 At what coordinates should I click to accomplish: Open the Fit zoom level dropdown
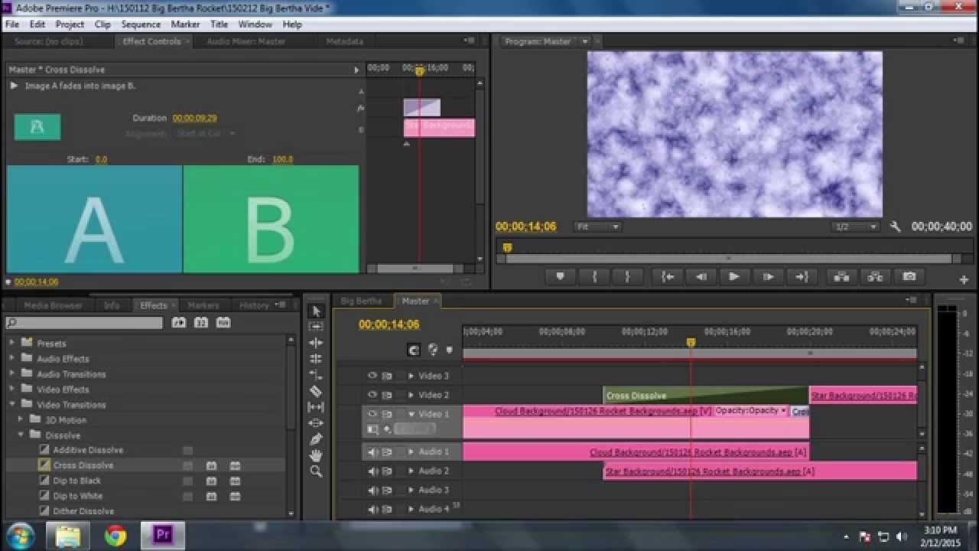[597, 227]
